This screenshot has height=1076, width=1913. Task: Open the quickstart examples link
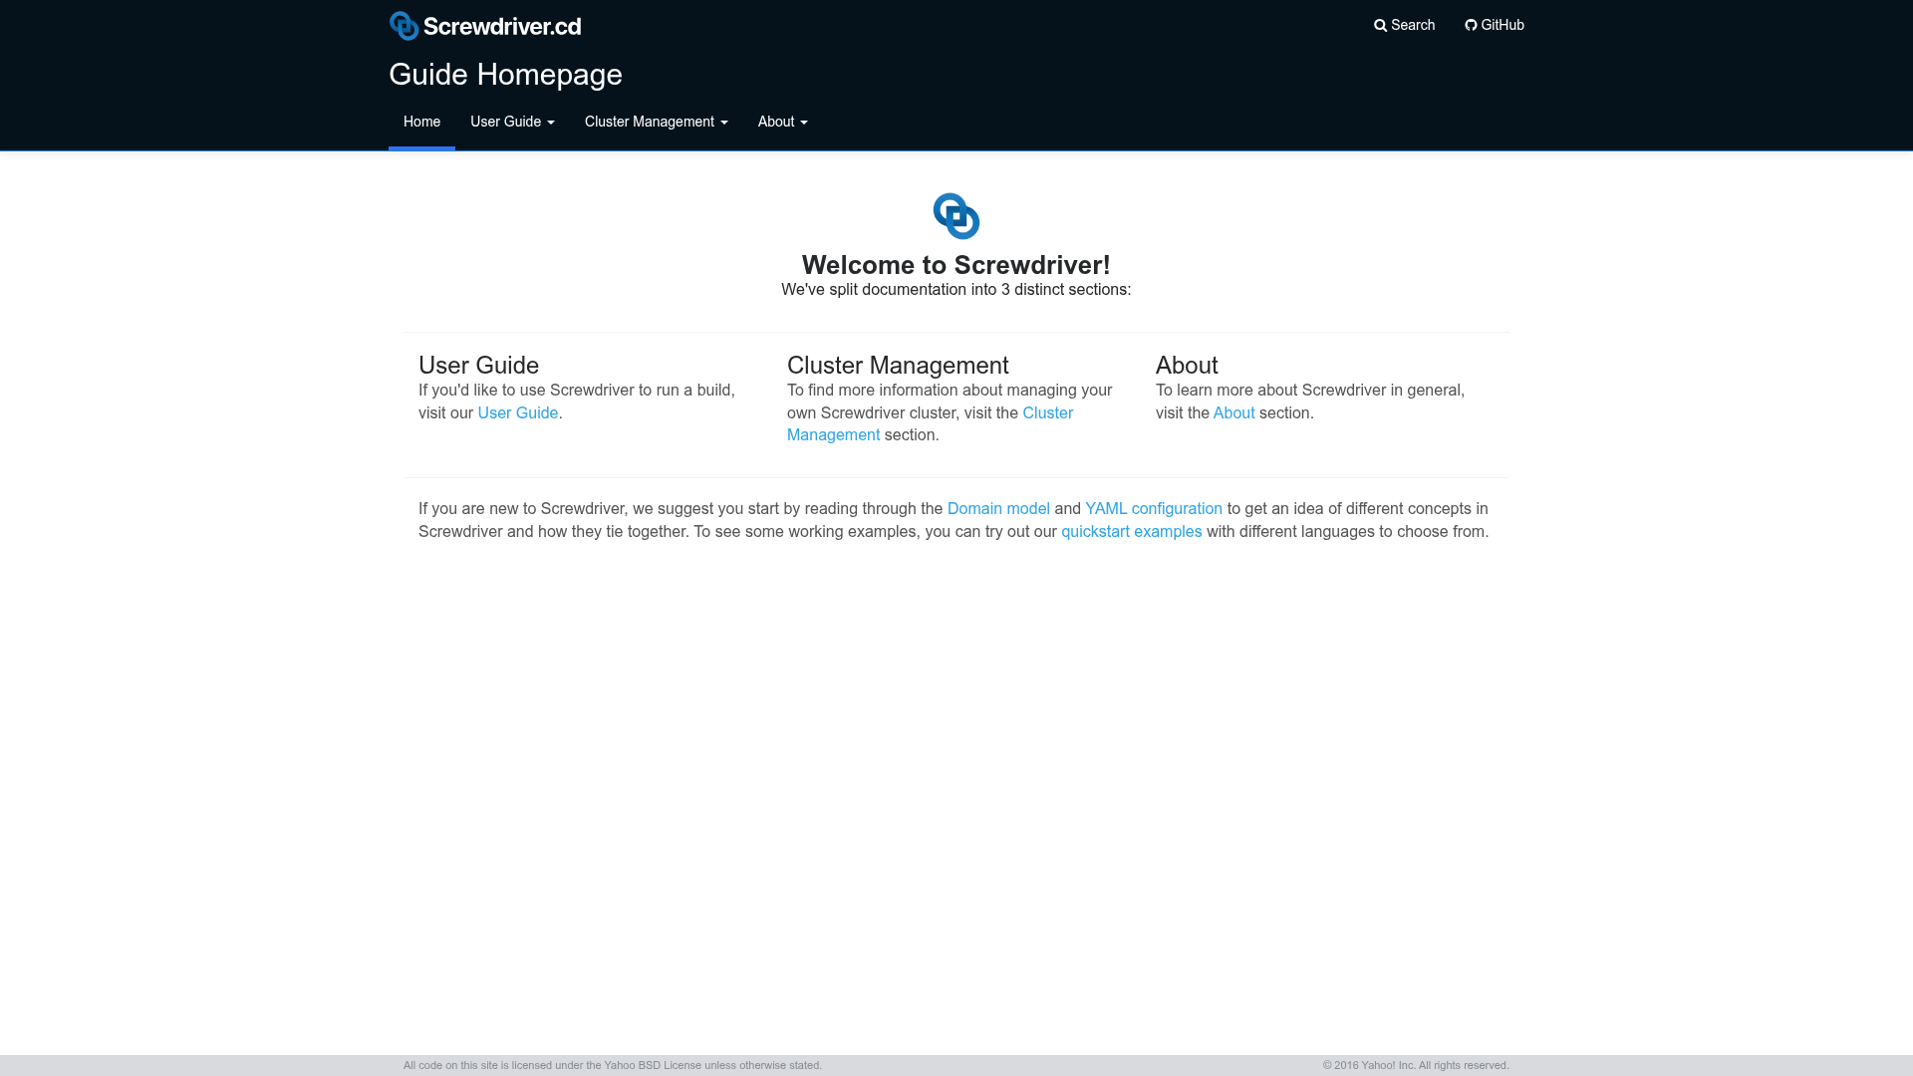(x=1132, y=531)
